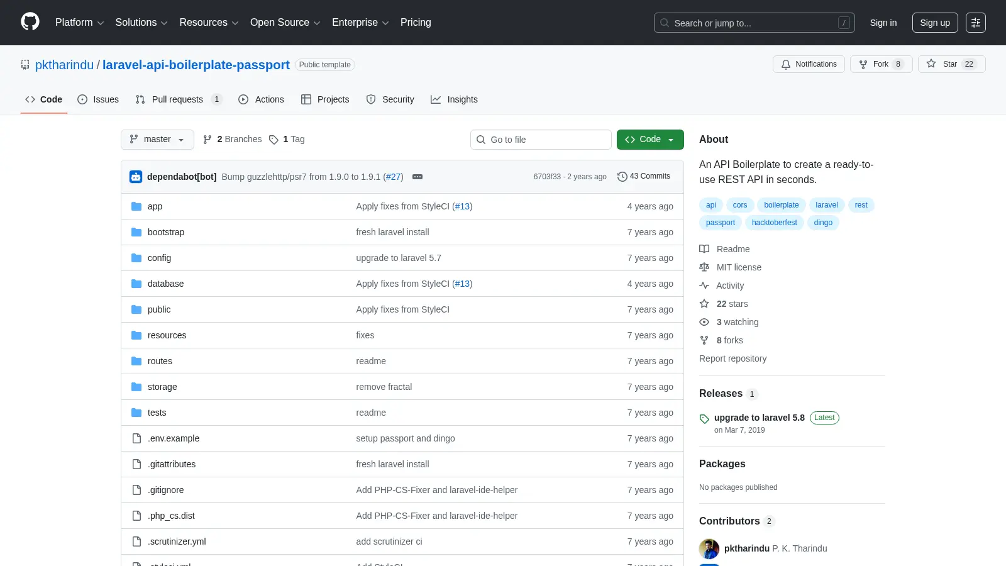Open the 8 forks link

729,340
